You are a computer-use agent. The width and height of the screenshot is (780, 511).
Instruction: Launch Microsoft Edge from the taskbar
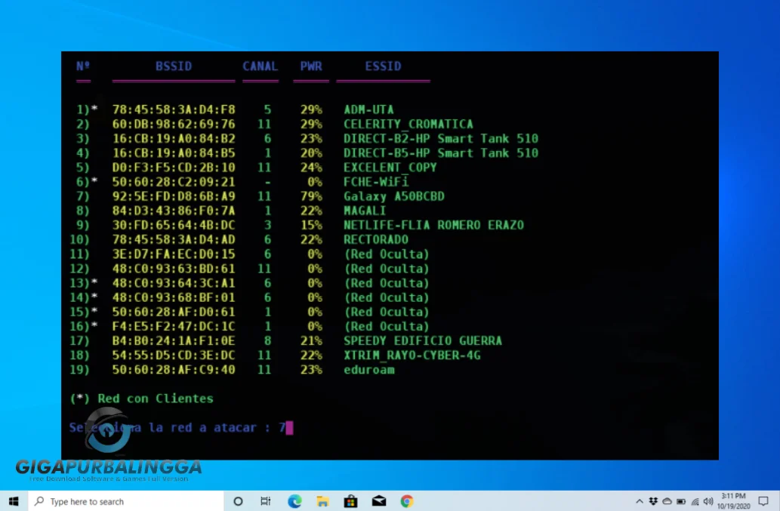pos(294,500)
